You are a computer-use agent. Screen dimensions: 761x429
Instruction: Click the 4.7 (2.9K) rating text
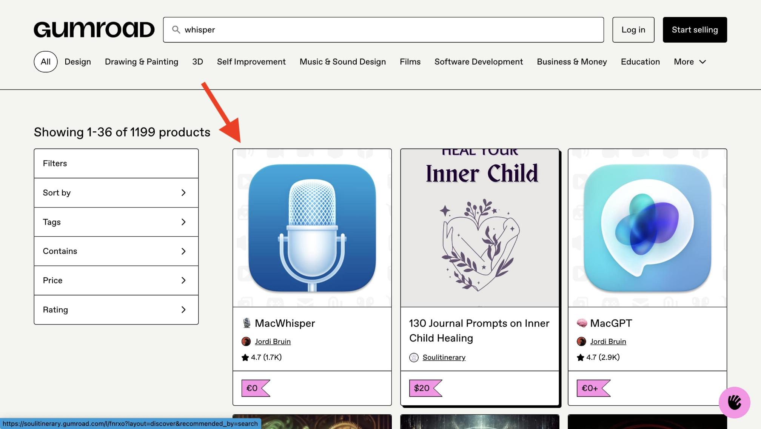[603, 357]
